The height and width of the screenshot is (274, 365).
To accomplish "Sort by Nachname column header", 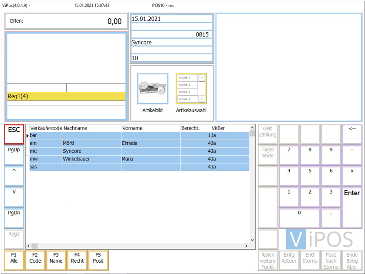I will pyautogui.click(x=91, y=128).
